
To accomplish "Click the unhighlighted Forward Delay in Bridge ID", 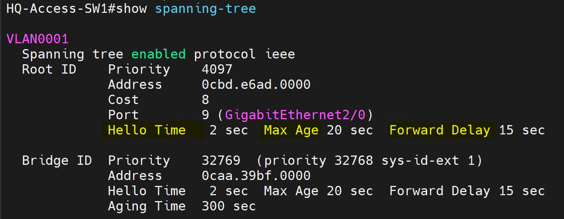I will pos(440,191).
